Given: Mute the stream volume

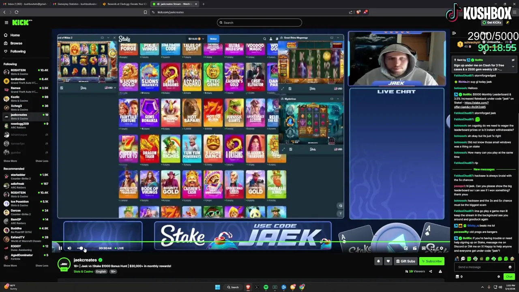Looking at the screenshot, I should pyautogui.click(x=69, y=248).
